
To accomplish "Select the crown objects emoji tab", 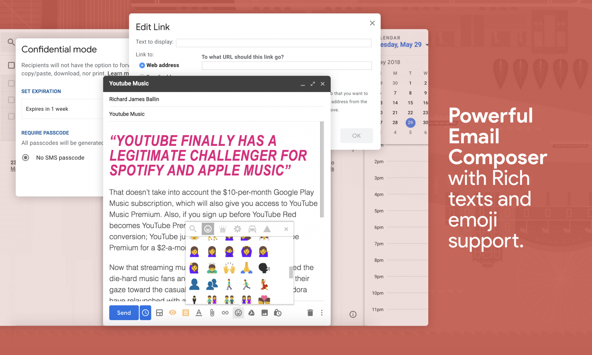I will [223, 229].
